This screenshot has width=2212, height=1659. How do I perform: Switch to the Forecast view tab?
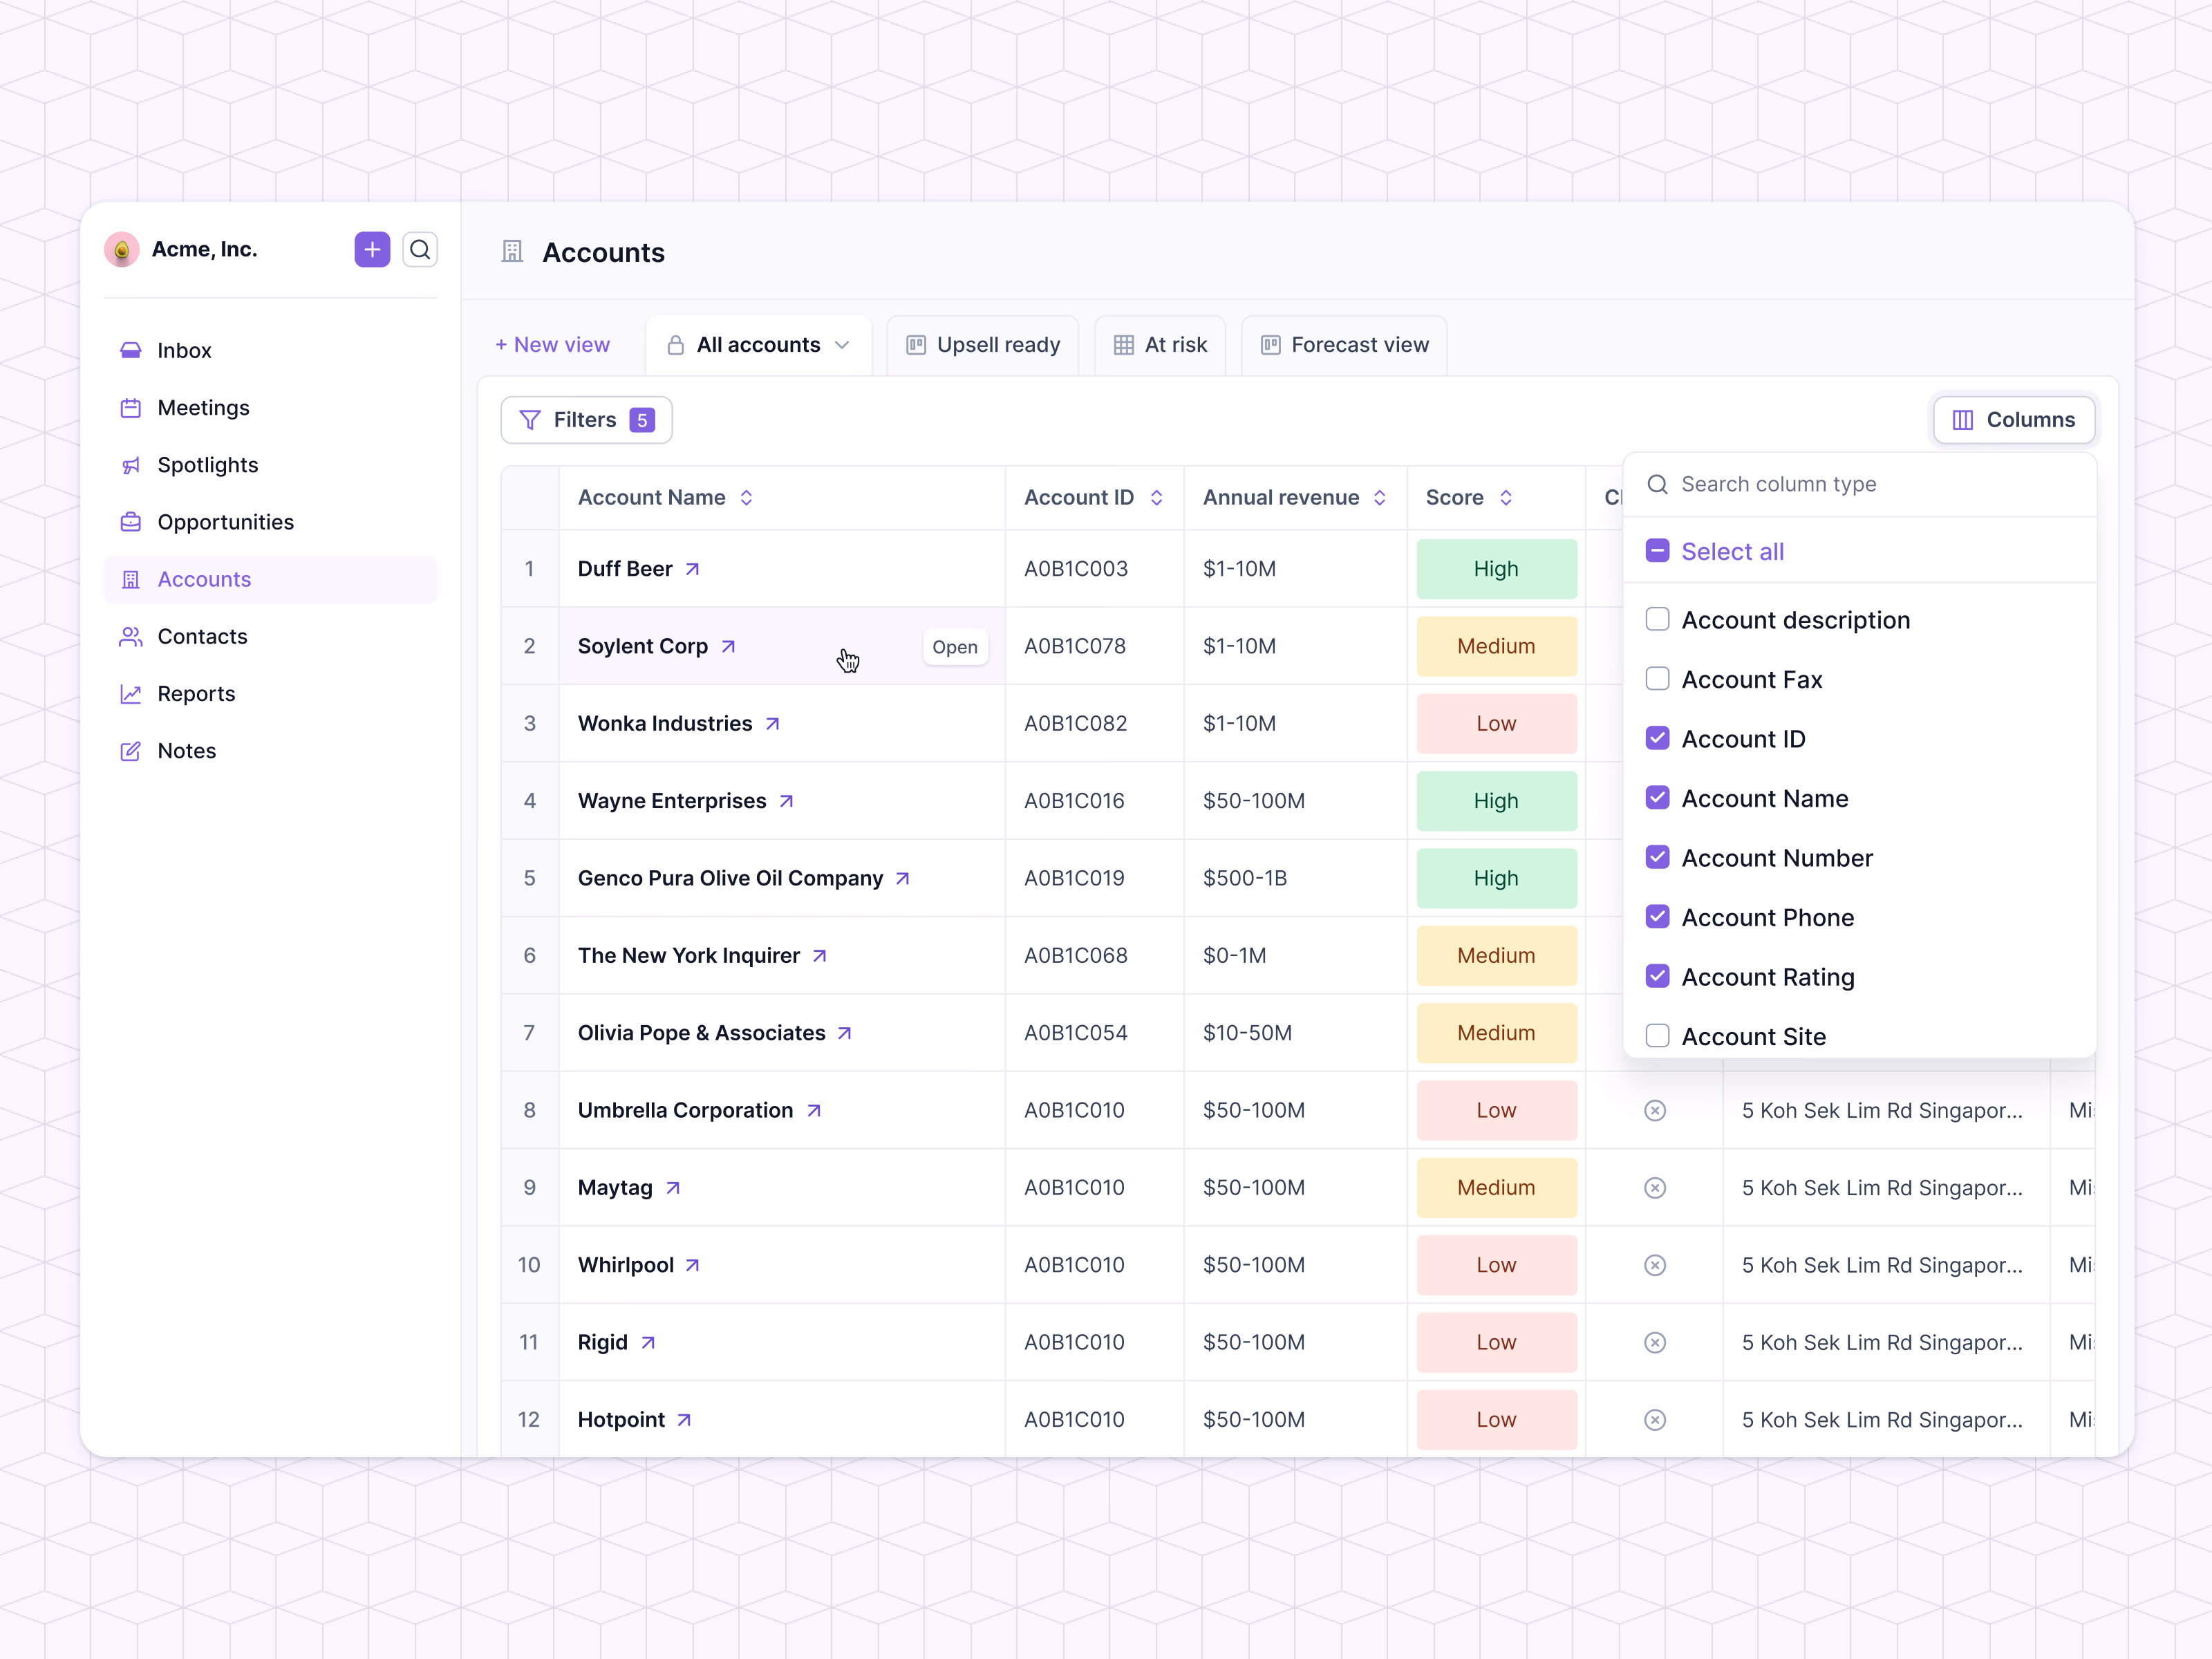pyautogui.click(x=1344, y=345)
